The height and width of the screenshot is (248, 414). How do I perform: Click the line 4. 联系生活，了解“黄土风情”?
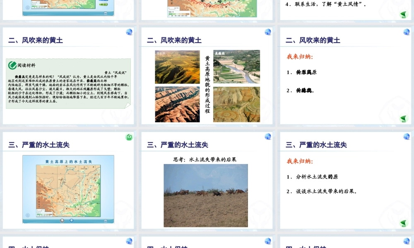pyautogui.click(x=326, y=4)
